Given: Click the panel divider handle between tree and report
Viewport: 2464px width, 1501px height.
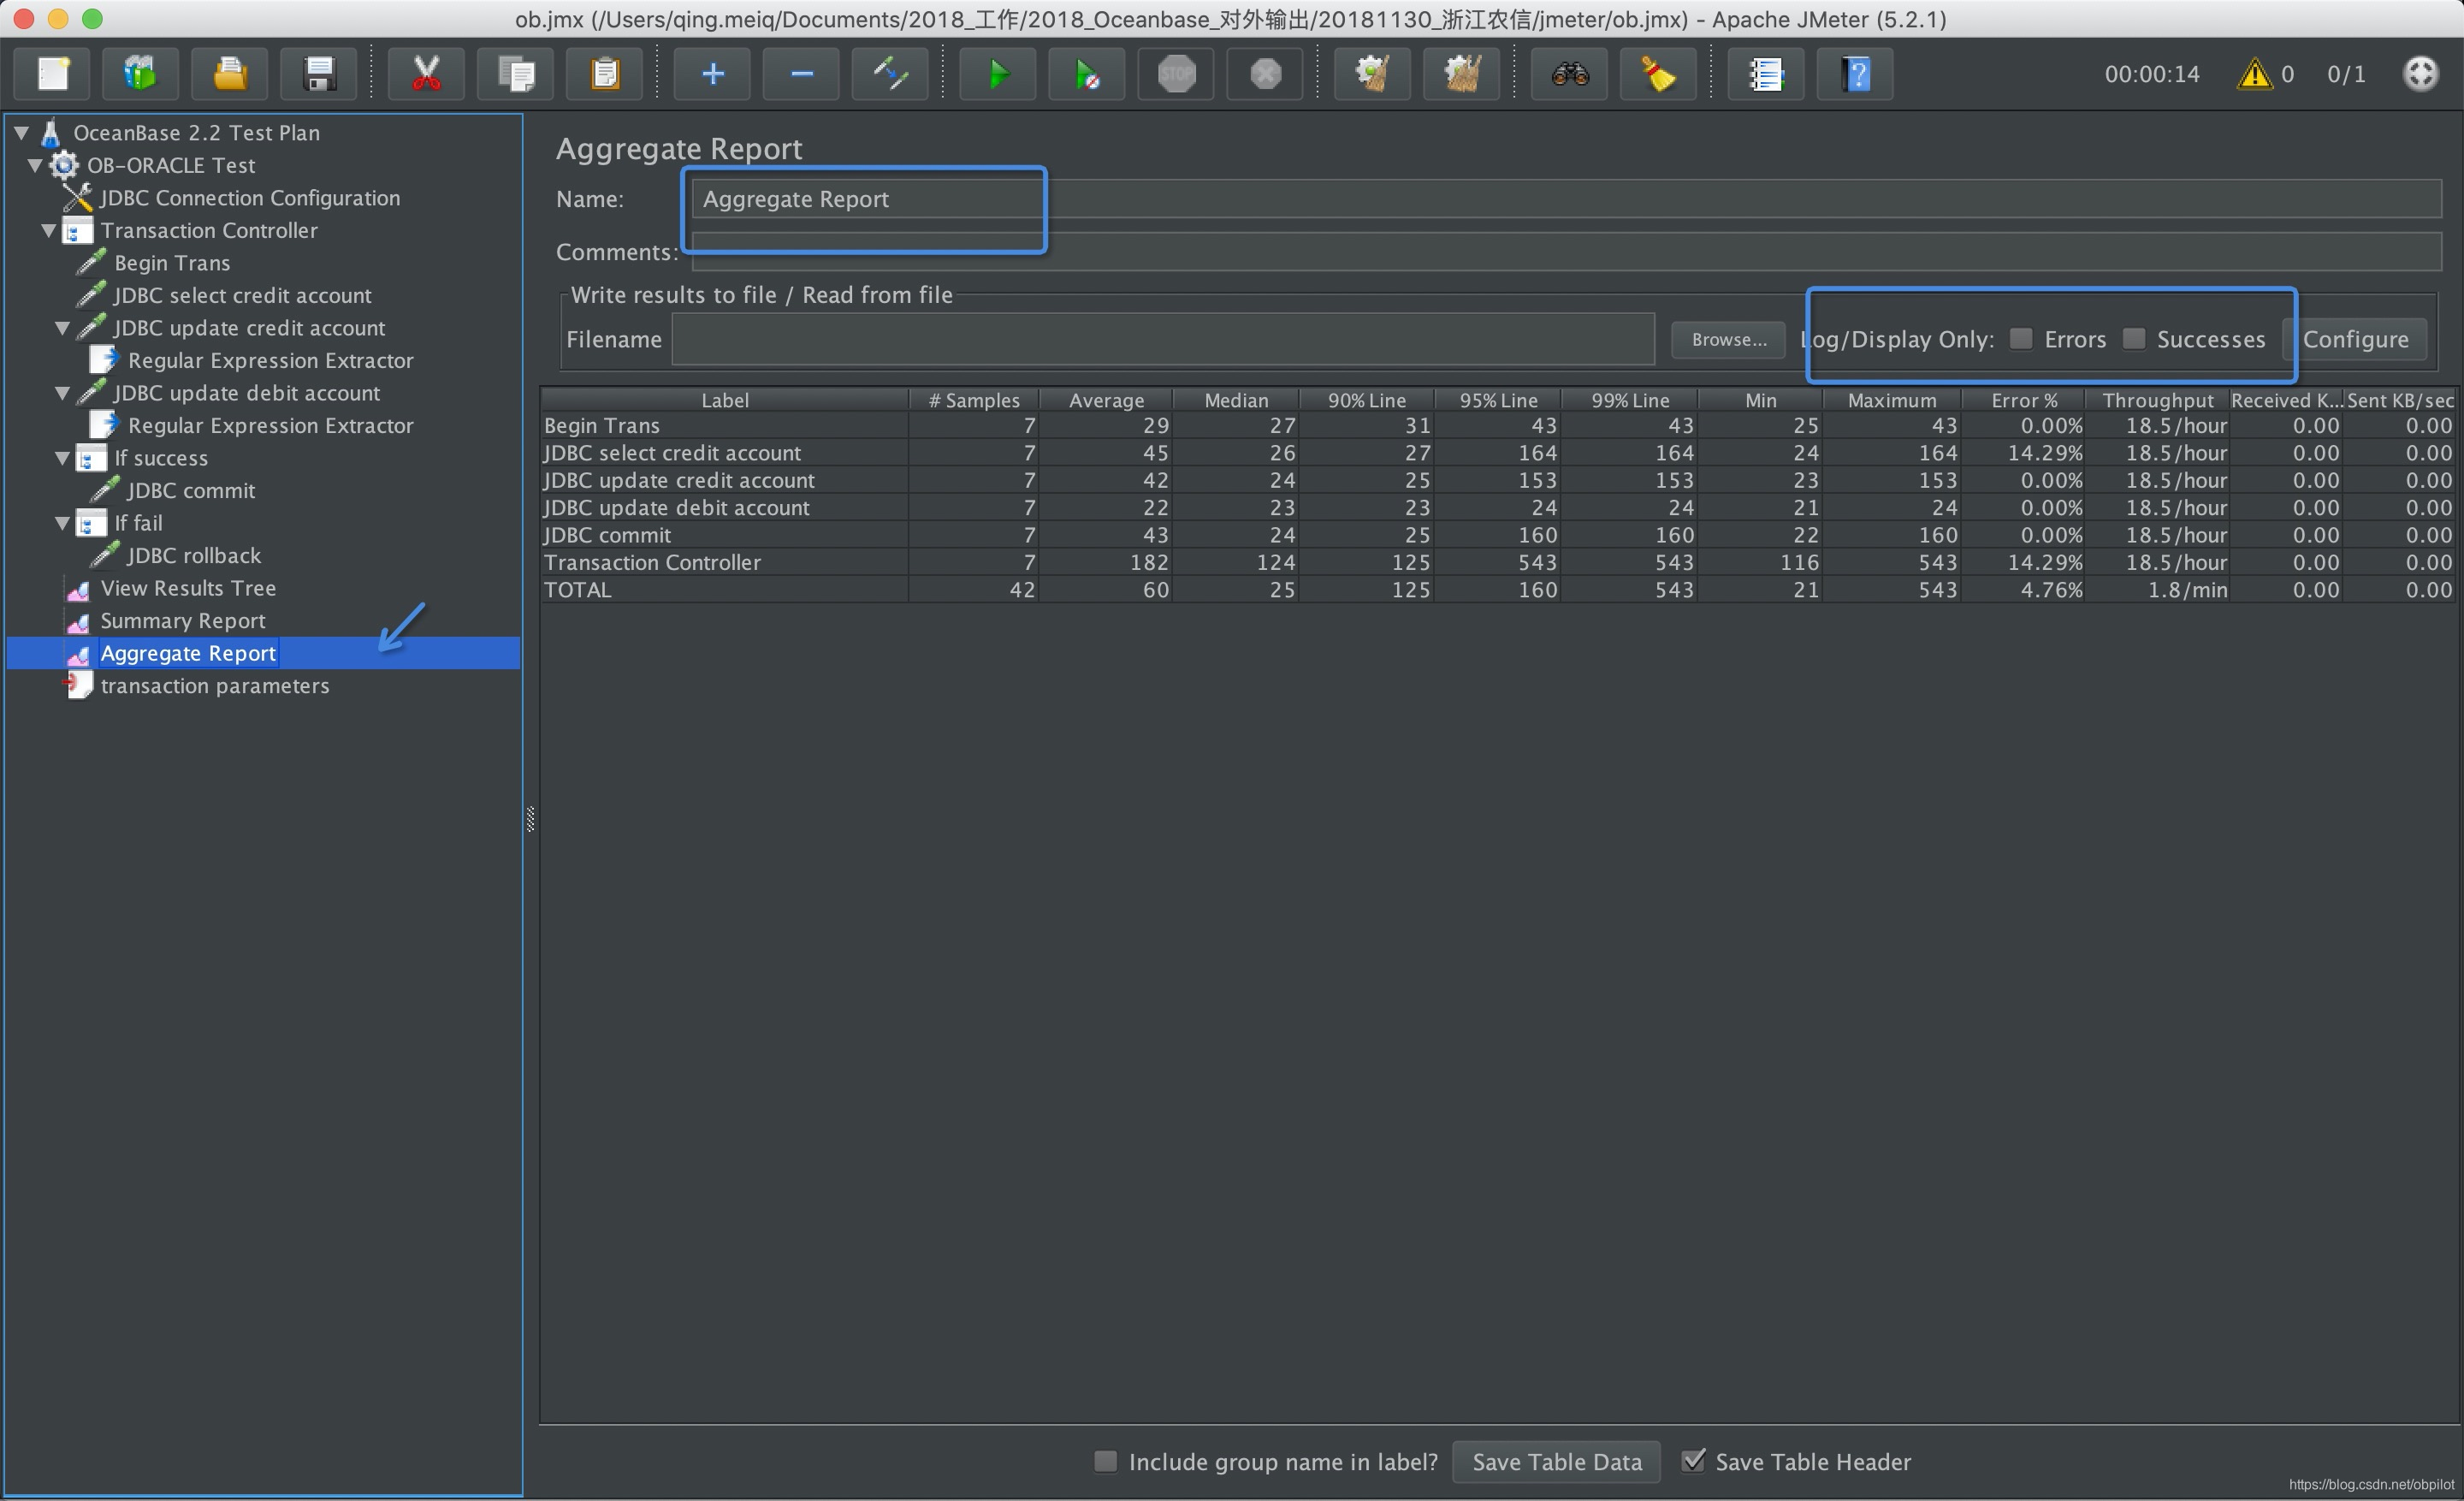Looking at the screenshot, I should 530,819.
